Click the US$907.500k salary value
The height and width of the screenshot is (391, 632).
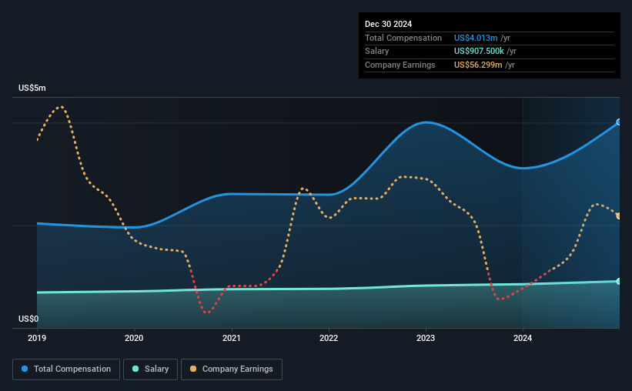pyautogui.click(x=479, y=52)
